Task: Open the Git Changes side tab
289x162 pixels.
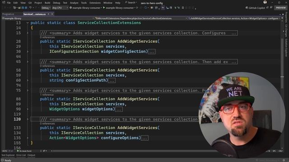Action: coord(286,31)
